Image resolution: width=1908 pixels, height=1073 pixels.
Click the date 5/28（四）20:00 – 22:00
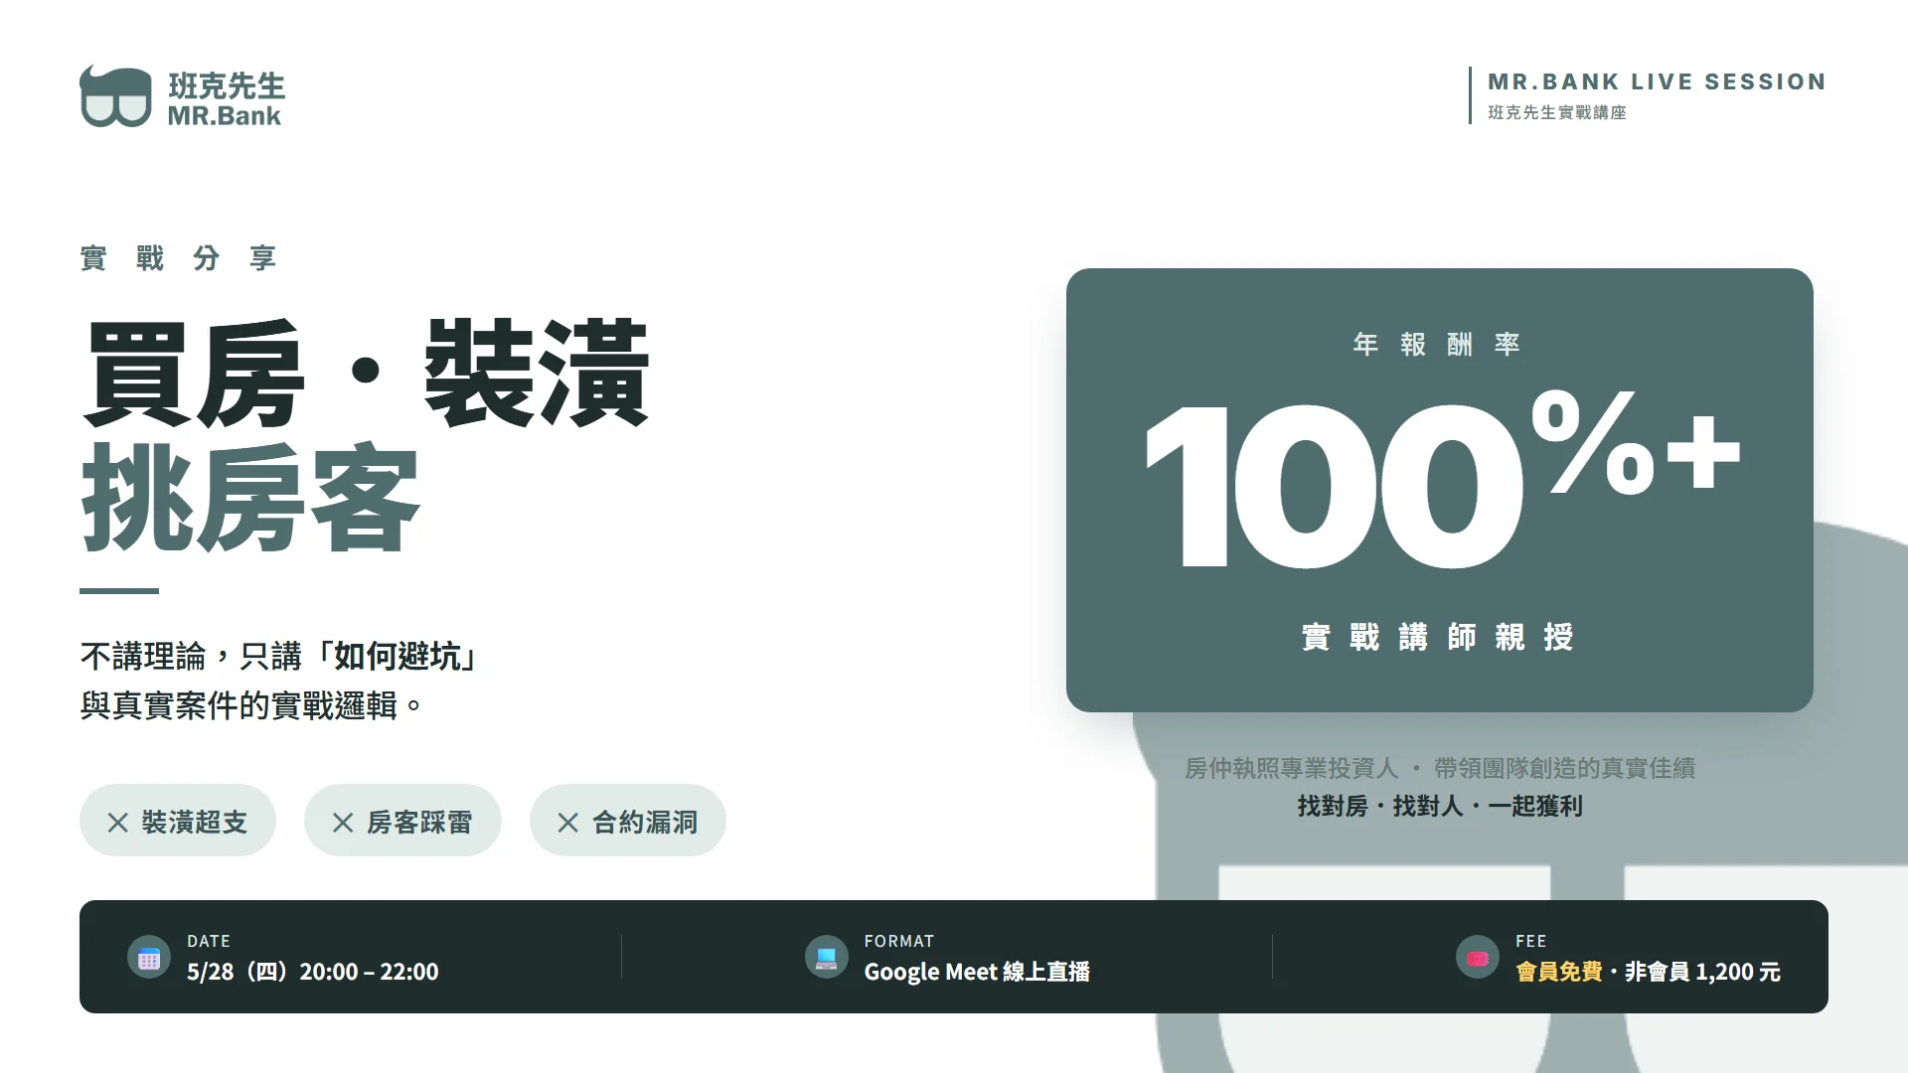point(312,972)
